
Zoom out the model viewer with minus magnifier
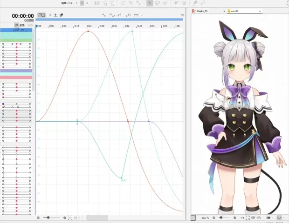point(214,218)
